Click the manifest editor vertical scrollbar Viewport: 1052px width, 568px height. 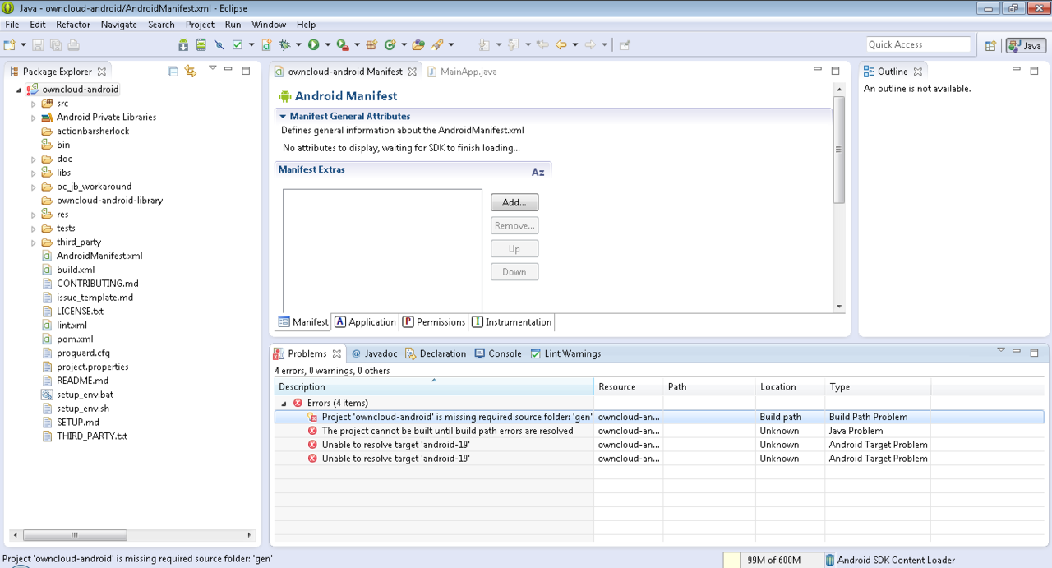(x=839, y=150)
